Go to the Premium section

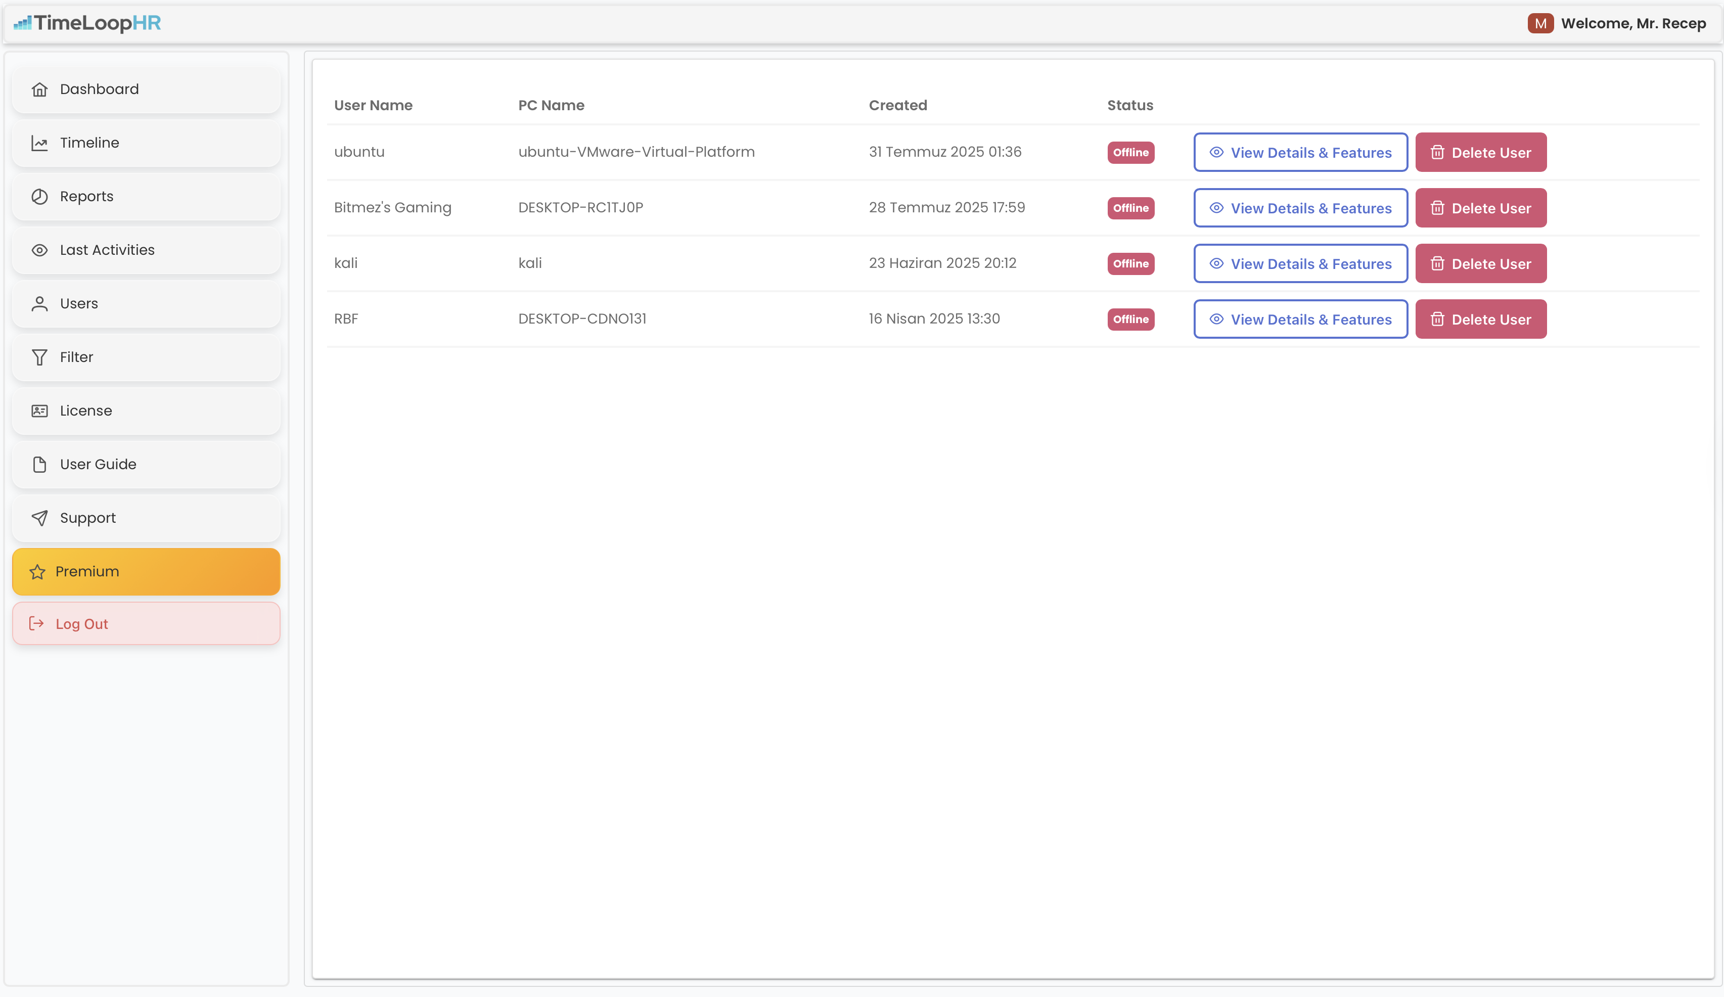coord(146,571)
